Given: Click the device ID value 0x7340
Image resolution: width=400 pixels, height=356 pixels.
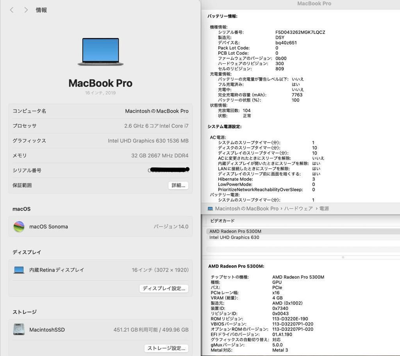Looking at the screenshot, I should [x=280, y=308].
